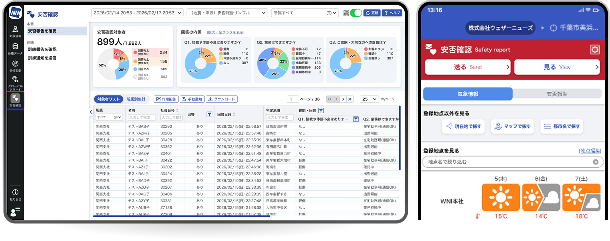
Task: Click the page number input box
Action: click(293, 99)
